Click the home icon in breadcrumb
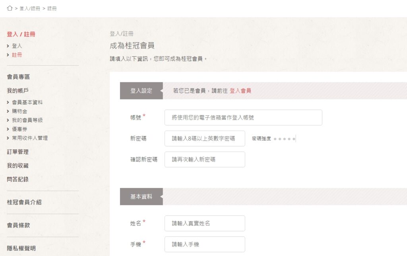 pyautogui.click(x=10, y=8)
